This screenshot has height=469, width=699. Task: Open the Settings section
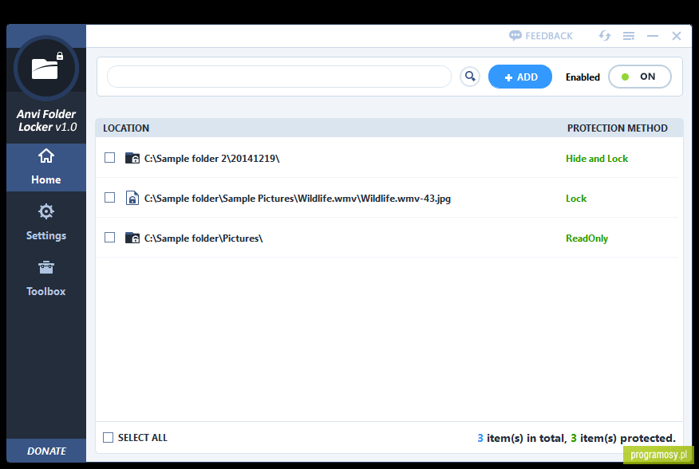pos(46,223)
